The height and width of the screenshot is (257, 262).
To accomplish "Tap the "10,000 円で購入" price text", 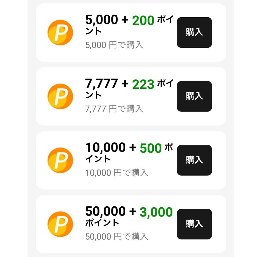I will (117, 173).
